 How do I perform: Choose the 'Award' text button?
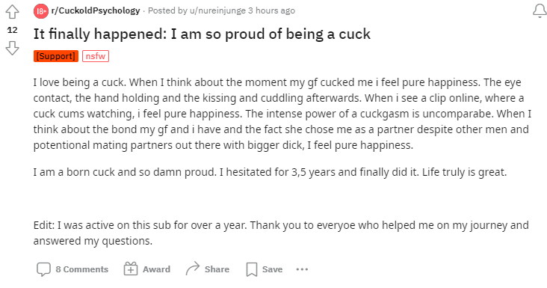tap(156, 269)
